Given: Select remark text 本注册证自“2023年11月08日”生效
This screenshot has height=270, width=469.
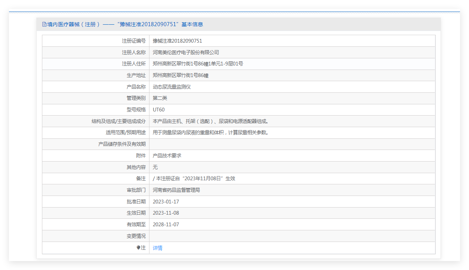Looking at the screenshot, I should [196, 178].
